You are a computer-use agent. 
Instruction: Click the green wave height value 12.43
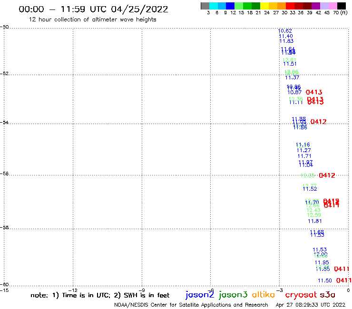coord(313,210)
